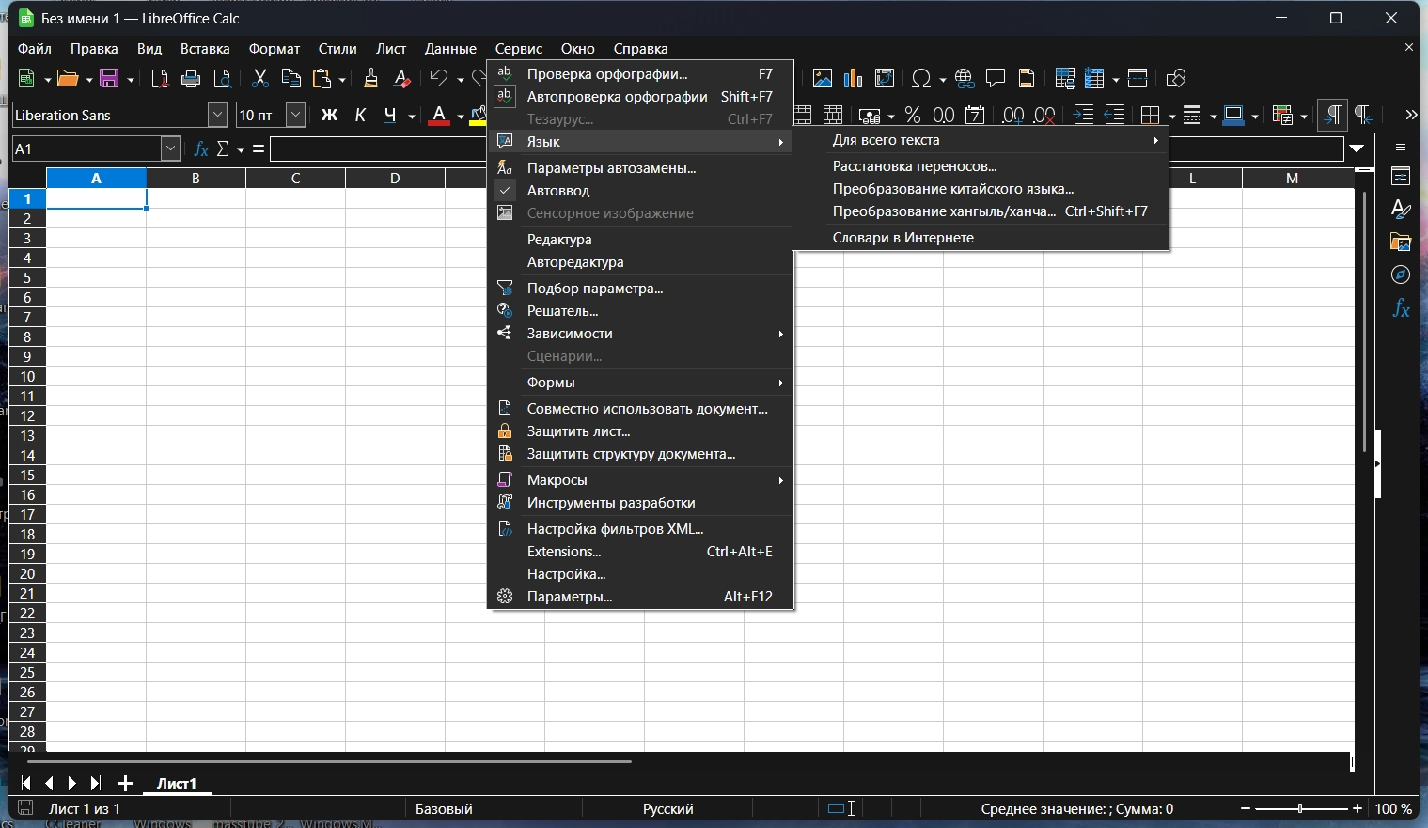This screenshot has width=1428, height=828.
Task: Click the Insert Image toolbar icon
Action: click(823, 79)
